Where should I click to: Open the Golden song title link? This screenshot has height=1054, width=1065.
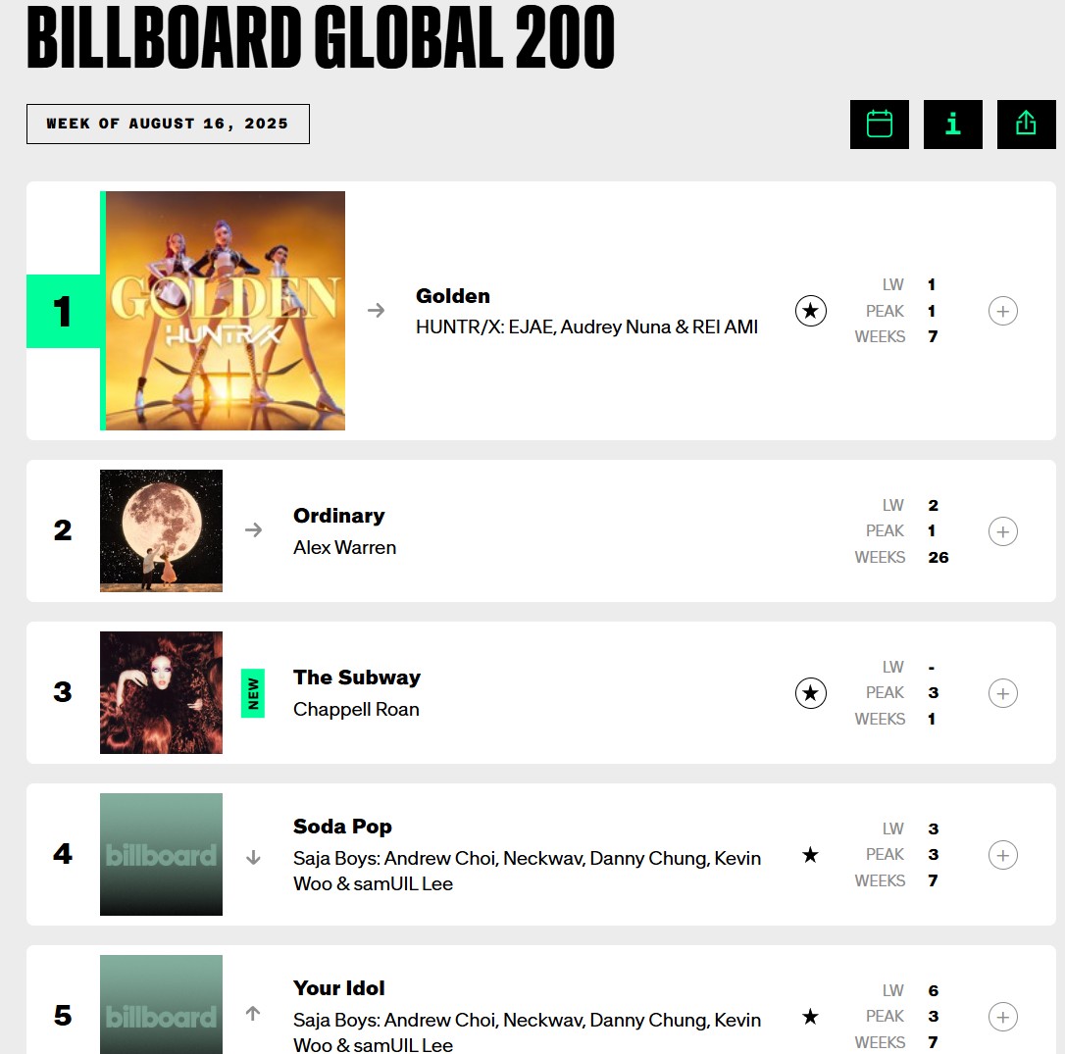tap(452, 296)
